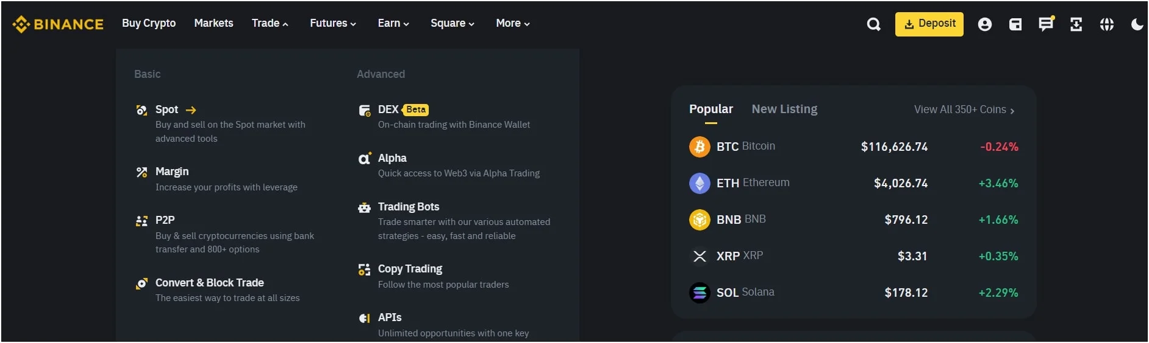Open the language globe icon

point(1106,24)
